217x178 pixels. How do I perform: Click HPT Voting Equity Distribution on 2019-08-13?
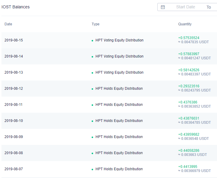119,72
